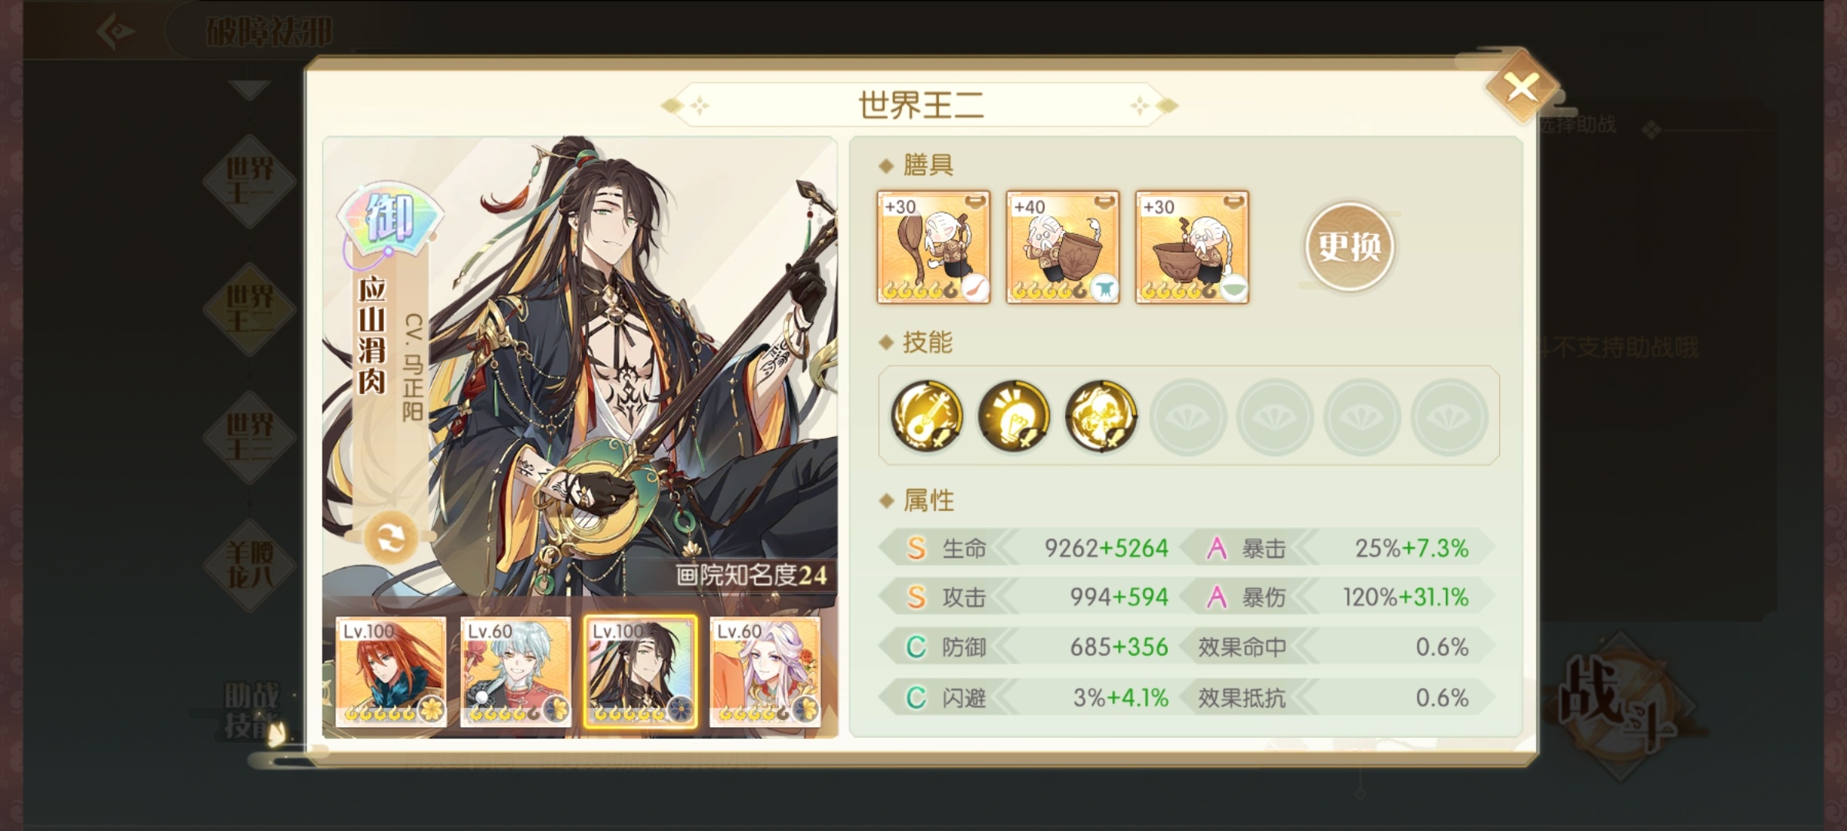
Task: Click the back arrow beside 破障祛邪
Action: [117, 32]
